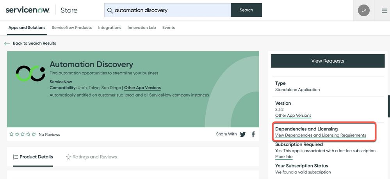
Task: Open the Events tab
Action: [x=169, y=28]
